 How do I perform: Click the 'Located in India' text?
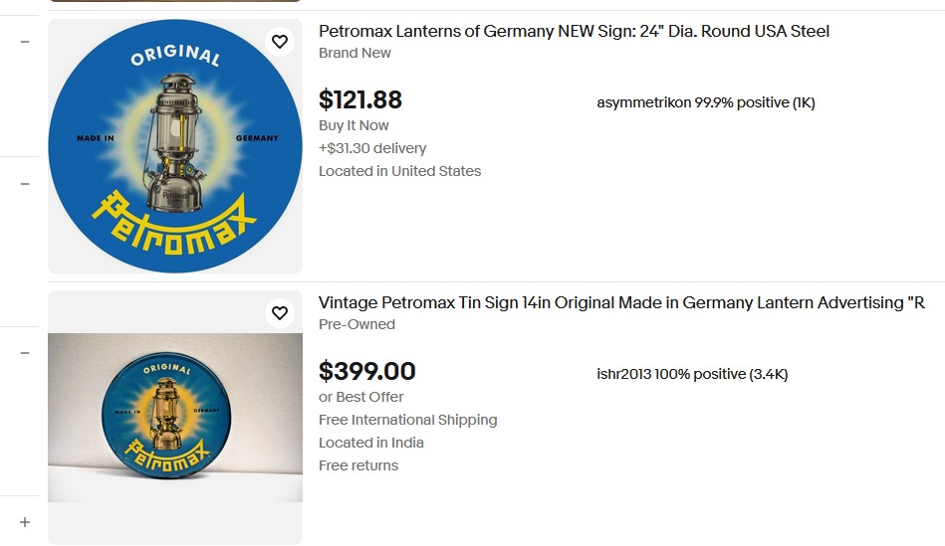coord(371,443)
